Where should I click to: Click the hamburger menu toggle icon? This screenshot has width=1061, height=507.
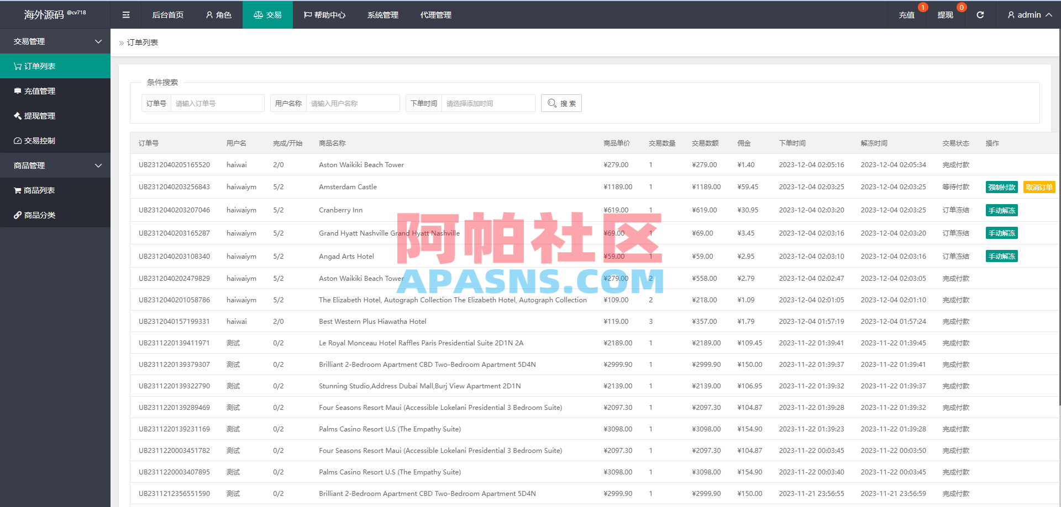[x=125, y=14]
